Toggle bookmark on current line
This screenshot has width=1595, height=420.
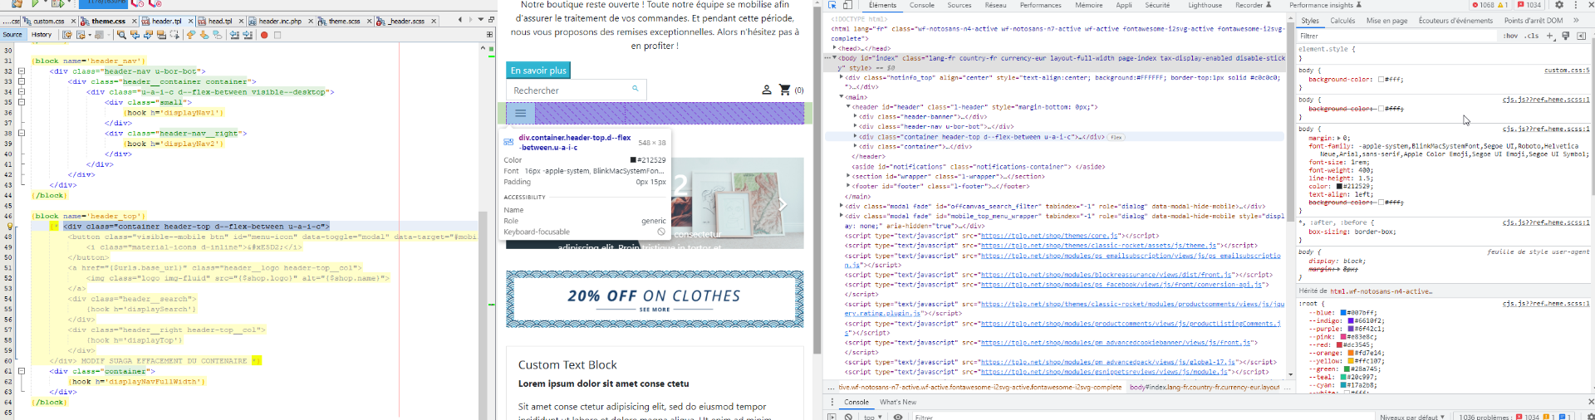(x=218, y=35)
